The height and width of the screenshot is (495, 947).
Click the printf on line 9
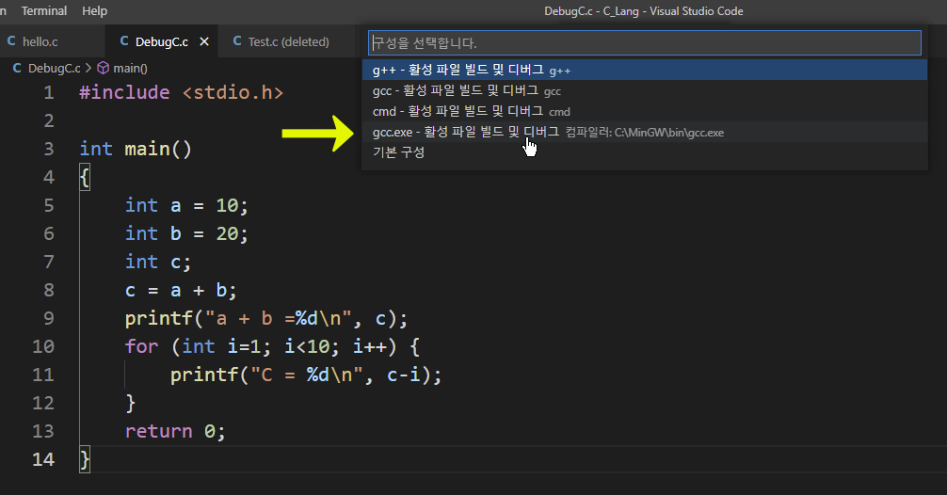tap(158, 318)
